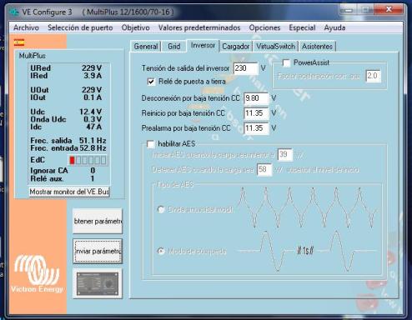Open the Selección de puerto menu

pos(80,27)
